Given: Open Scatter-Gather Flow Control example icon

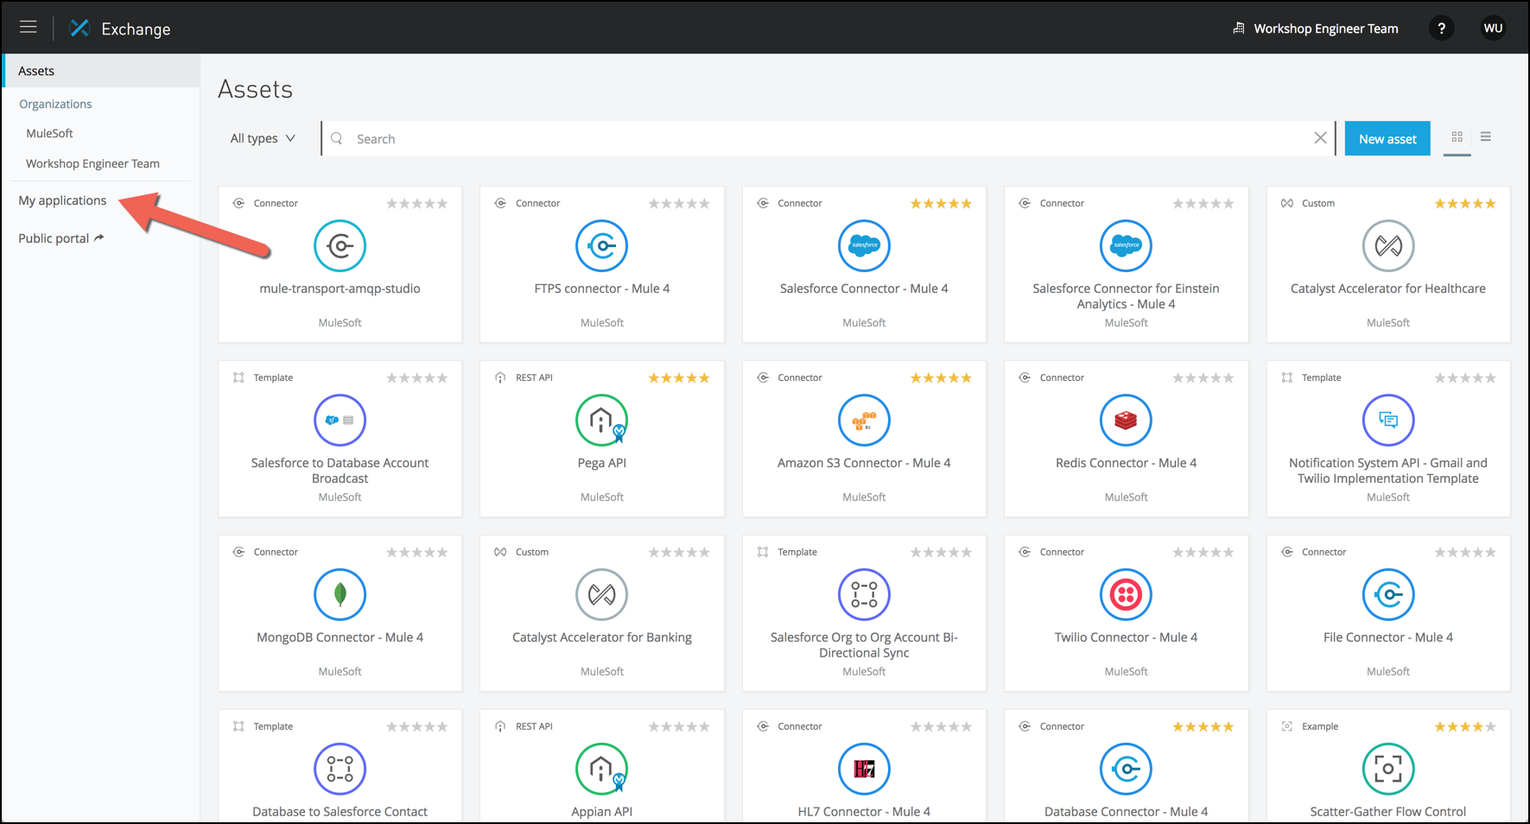Looking at the screenshot, I should click(1388, 769).
